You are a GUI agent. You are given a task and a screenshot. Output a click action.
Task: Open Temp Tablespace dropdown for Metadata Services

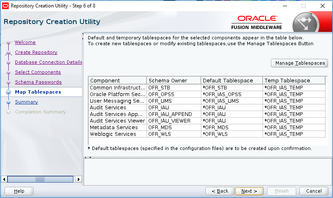coord(294,128)
